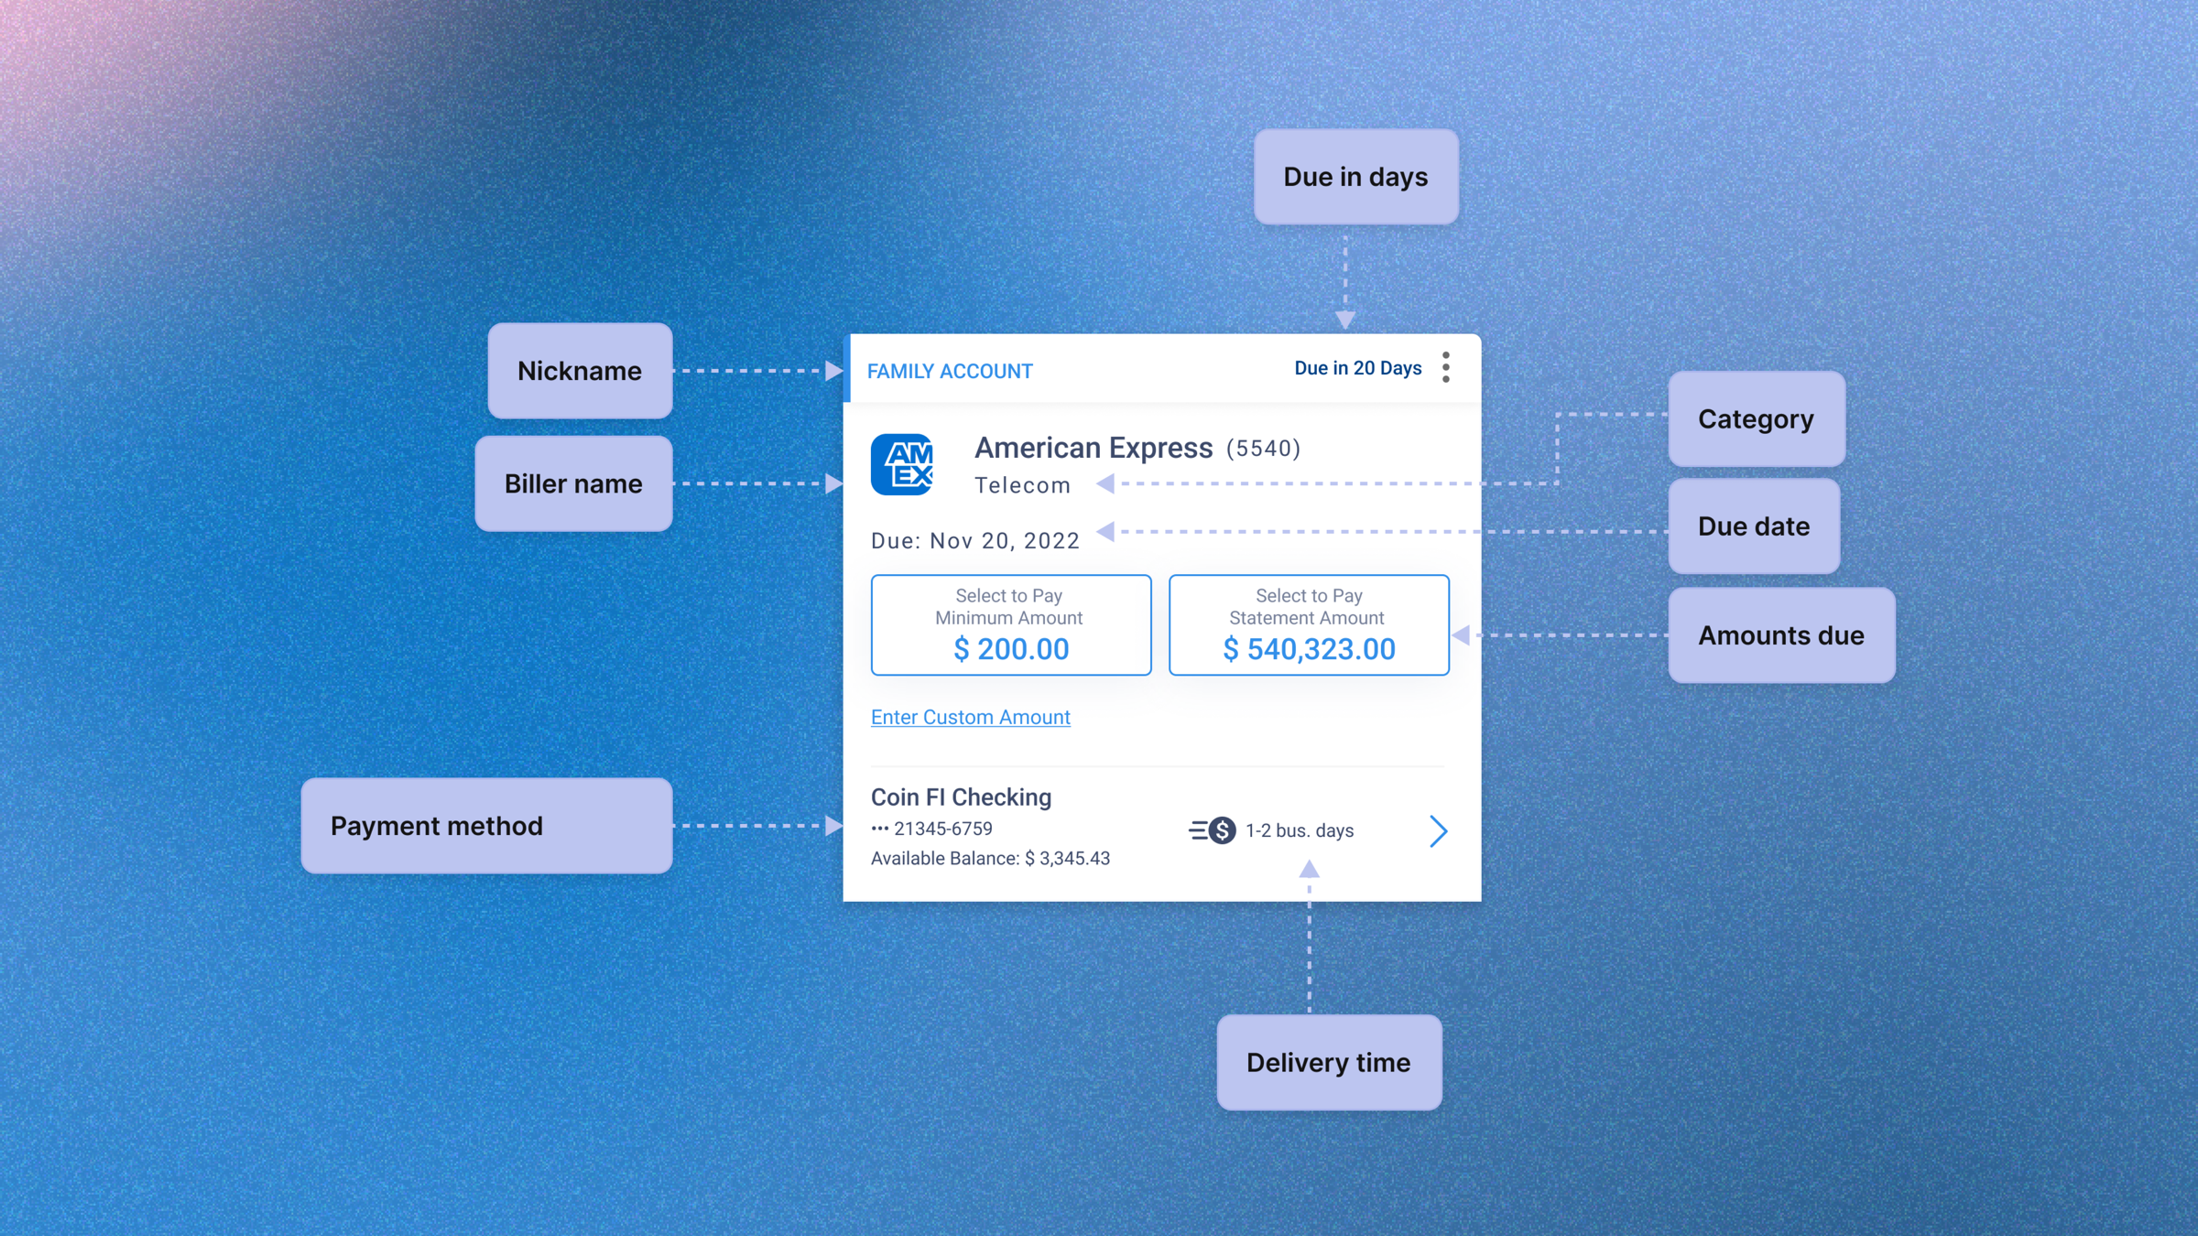Open the three-dot options menu on the card
This screenshot has width=2198, height=1236.
tap(1446, 367)
